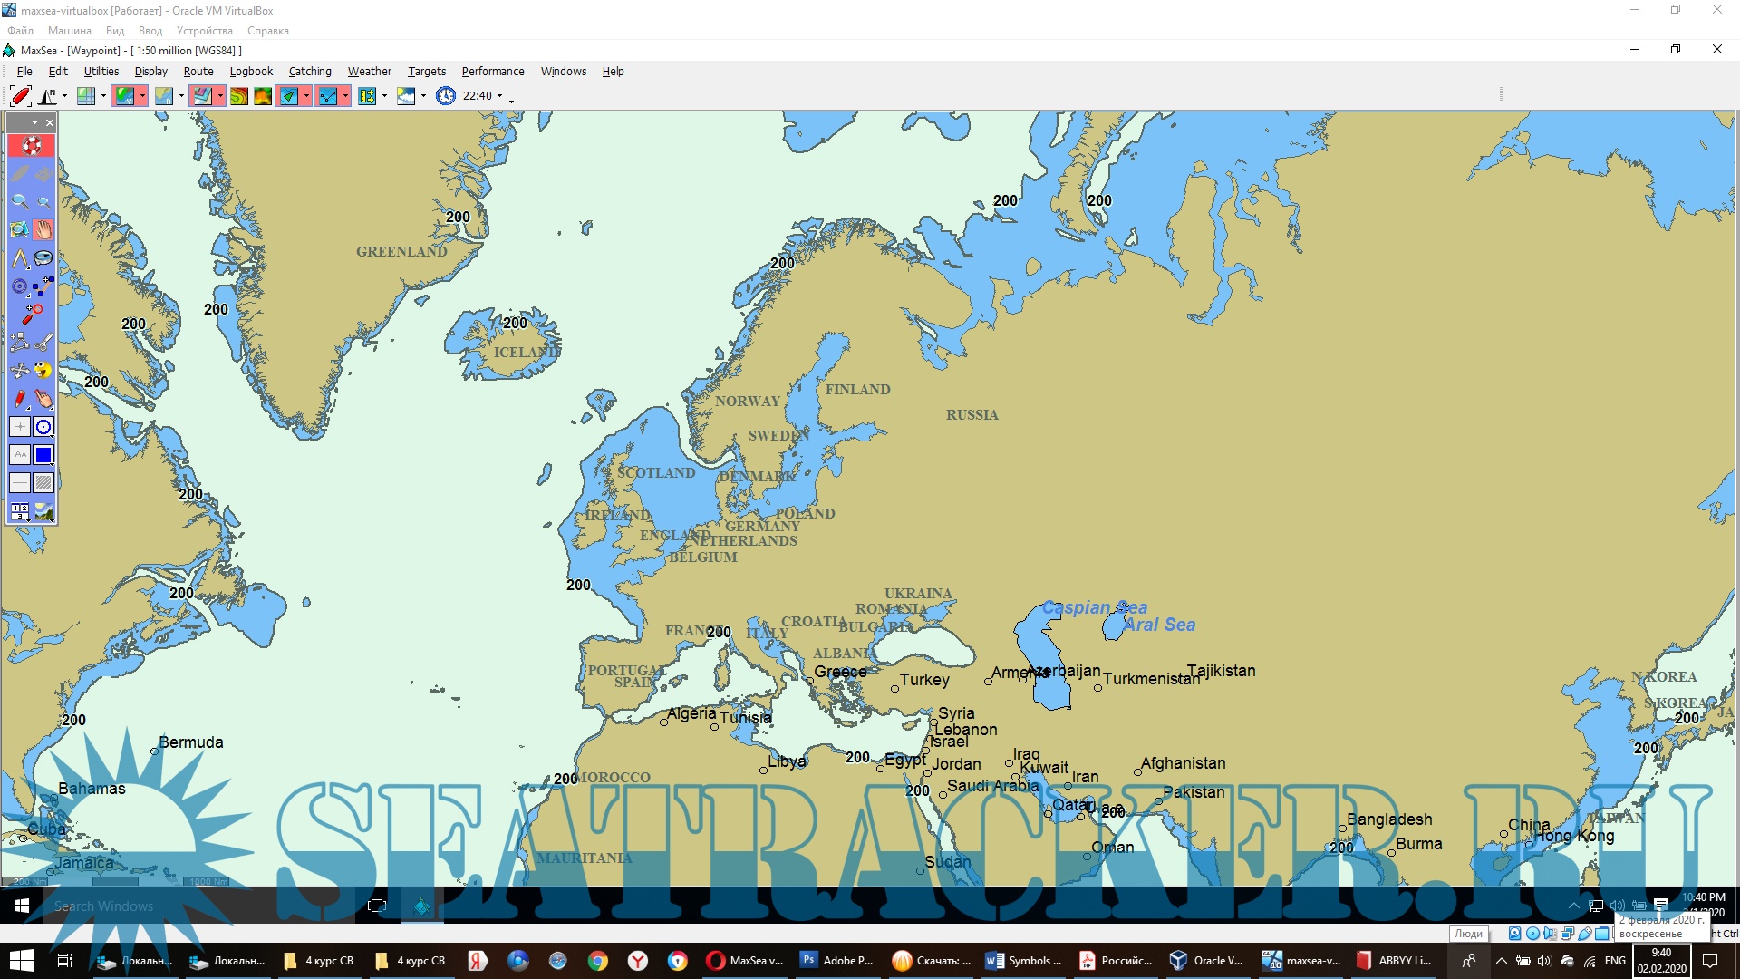The width and height of the screenshot is (1740, 979).
Task: Select the red pencil drawing tool
Action: tap(20, 399)
